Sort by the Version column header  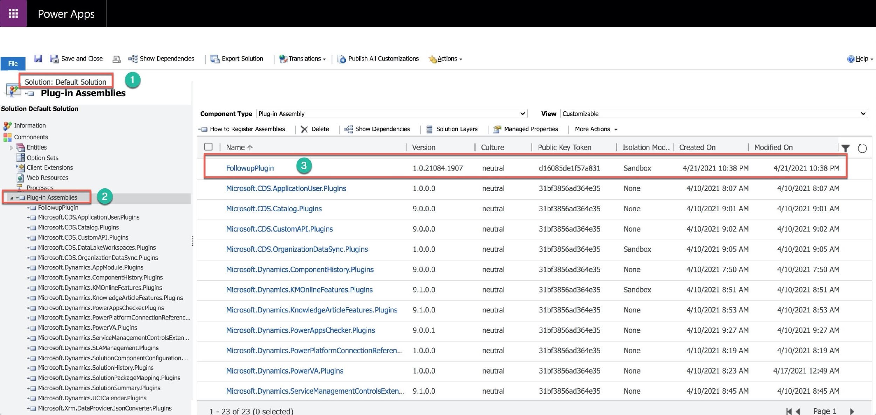[424, 147]
